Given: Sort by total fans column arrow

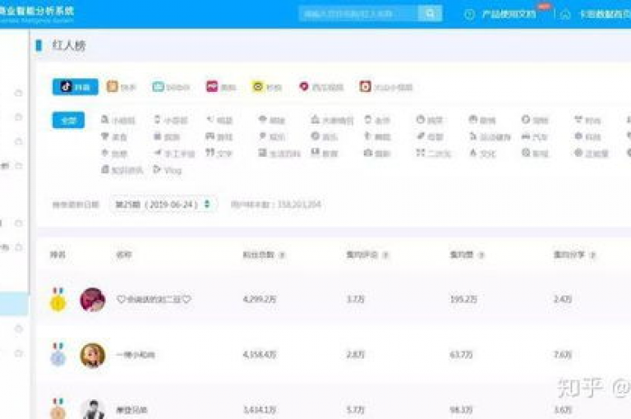Looking at the screenshot, I should 282,255.
